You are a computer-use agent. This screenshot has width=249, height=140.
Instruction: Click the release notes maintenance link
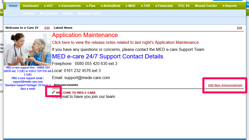point(125,43)
